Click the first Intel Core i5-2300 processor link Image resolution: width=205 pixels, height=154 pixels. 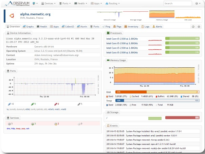[122, 39]
